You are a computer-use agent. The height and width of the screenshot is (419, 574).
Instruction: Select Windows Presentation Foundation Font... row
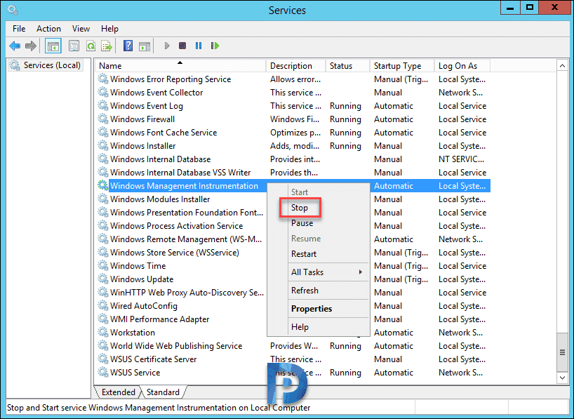tap(187, 213)
